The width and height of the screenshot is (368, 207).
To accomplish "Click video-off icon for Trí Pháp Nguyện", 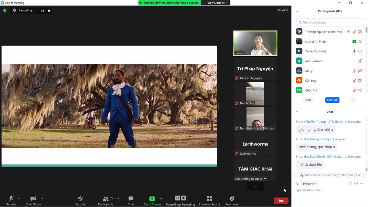I will click(360, 32).
